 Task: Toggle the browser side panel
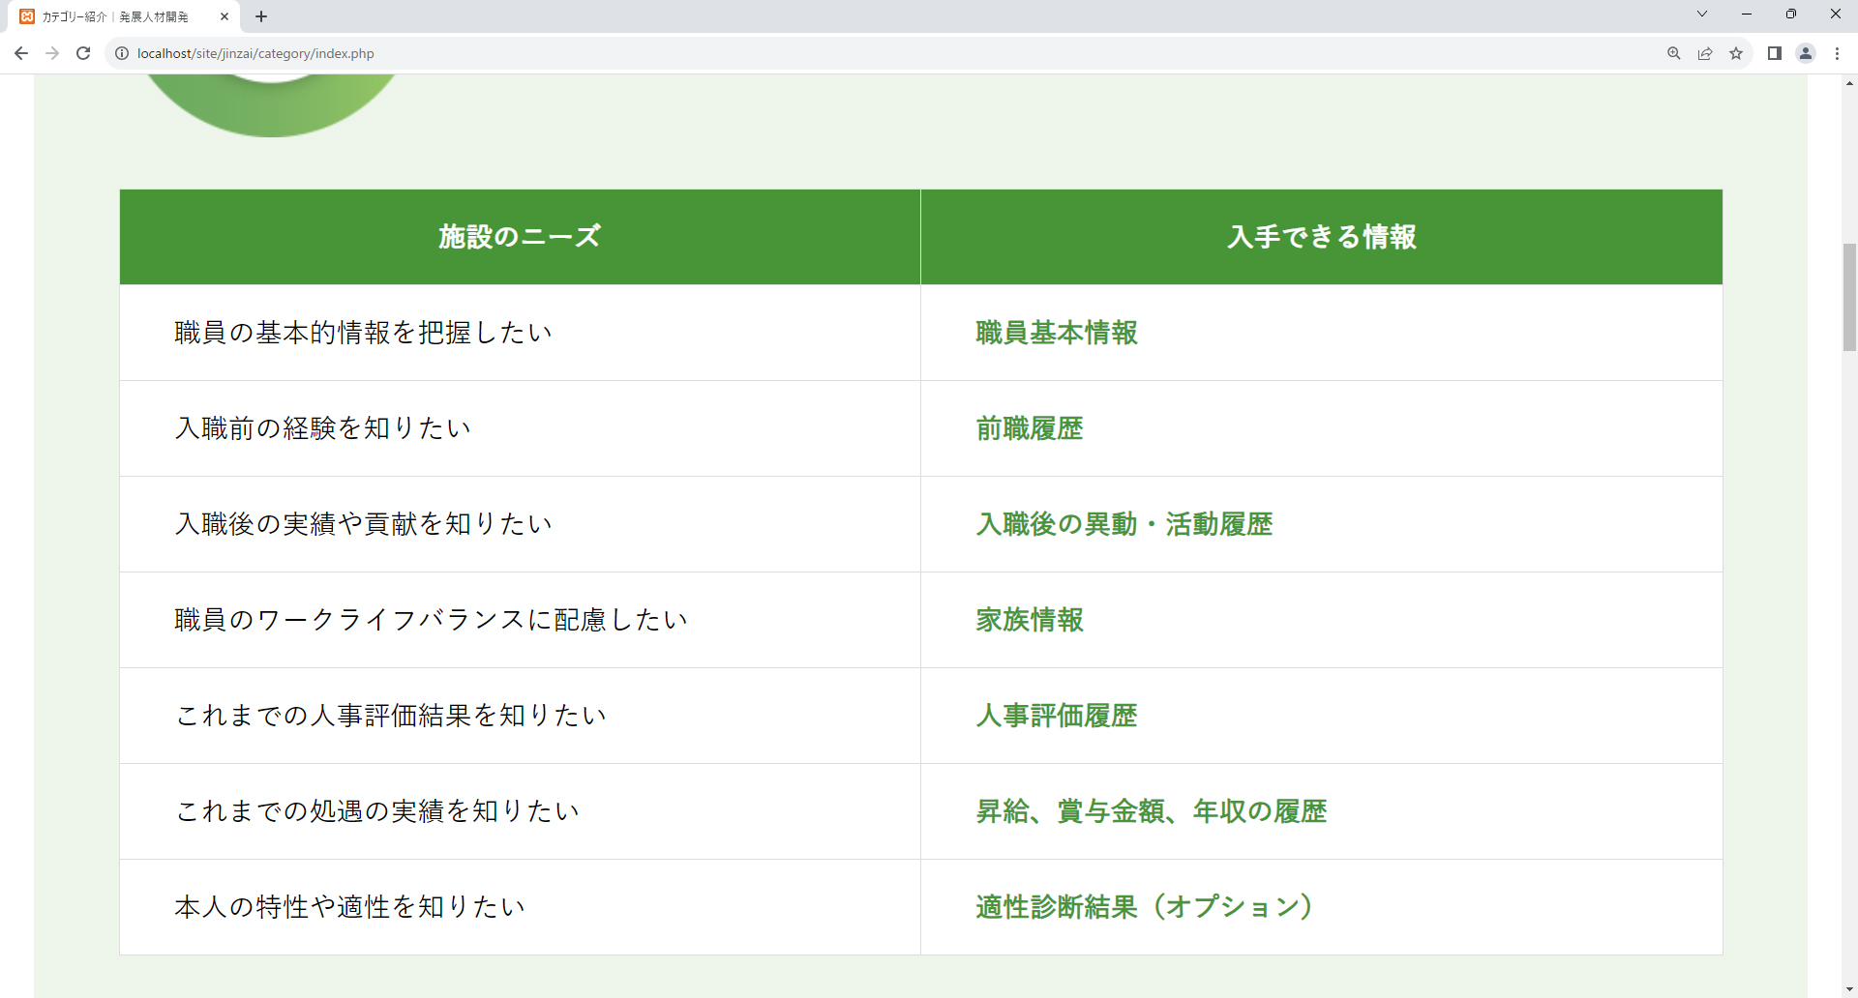coord(1774,53)
